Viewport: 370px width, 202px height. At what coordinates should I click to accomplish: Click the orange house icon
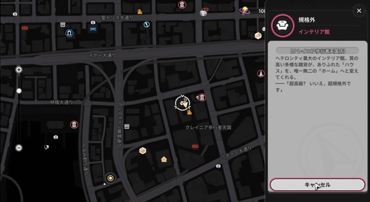tap(164, 159)
